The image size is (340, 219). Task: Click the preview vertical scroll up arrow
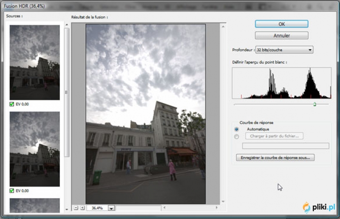point(223,27)
